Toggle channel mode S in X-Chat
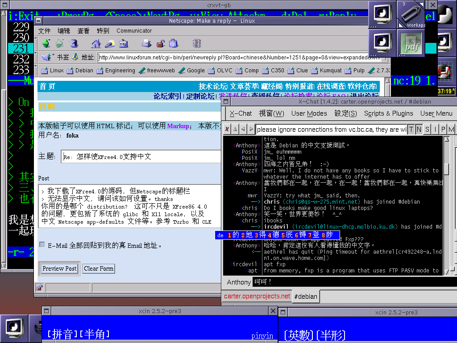 (427, 130)
